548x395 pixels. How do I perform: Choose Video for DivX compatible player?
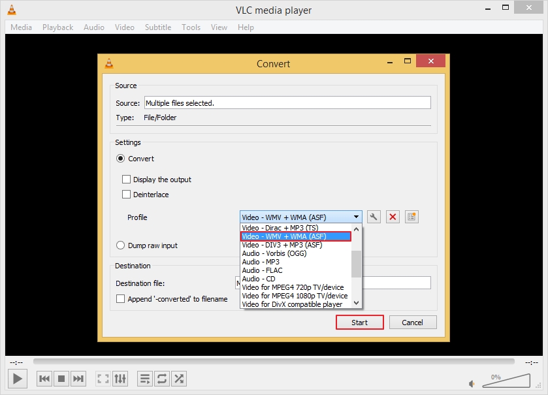click(296, 304)
